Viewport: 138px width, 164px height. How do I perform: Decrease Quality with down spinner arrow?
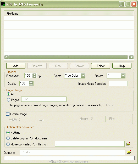[x=31, y=84]
